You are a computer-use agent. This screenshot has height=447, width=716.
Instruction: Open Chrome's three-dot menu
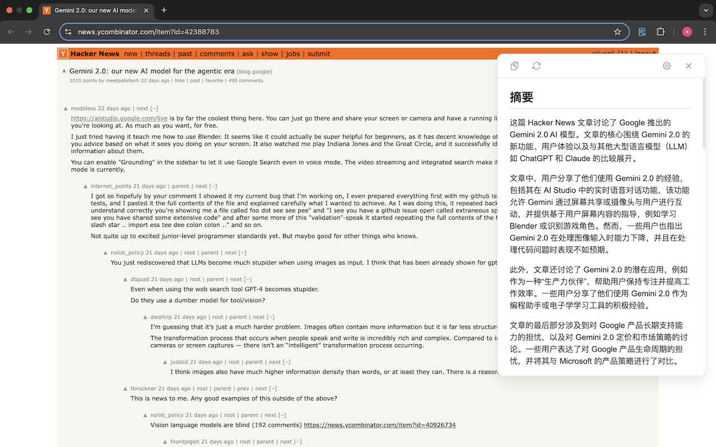(x=705, y=32)
